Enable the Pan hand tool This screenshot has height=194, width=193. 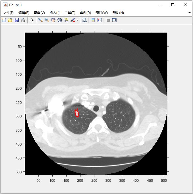pyautogui.click(x=53, y=20)
